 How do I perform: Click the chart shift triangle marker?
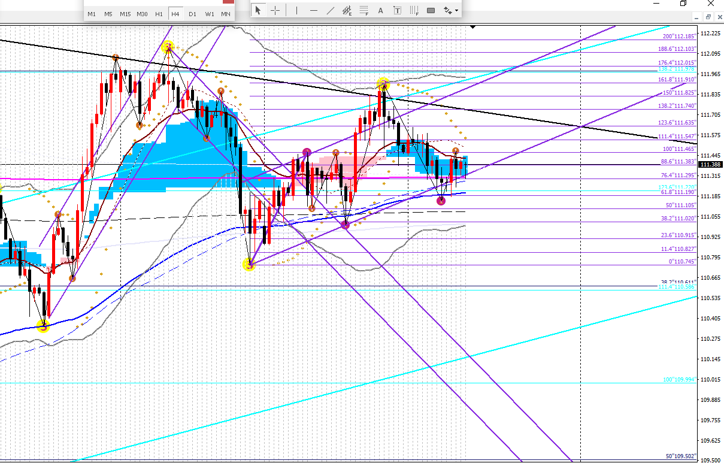click(x=473, y=27)
